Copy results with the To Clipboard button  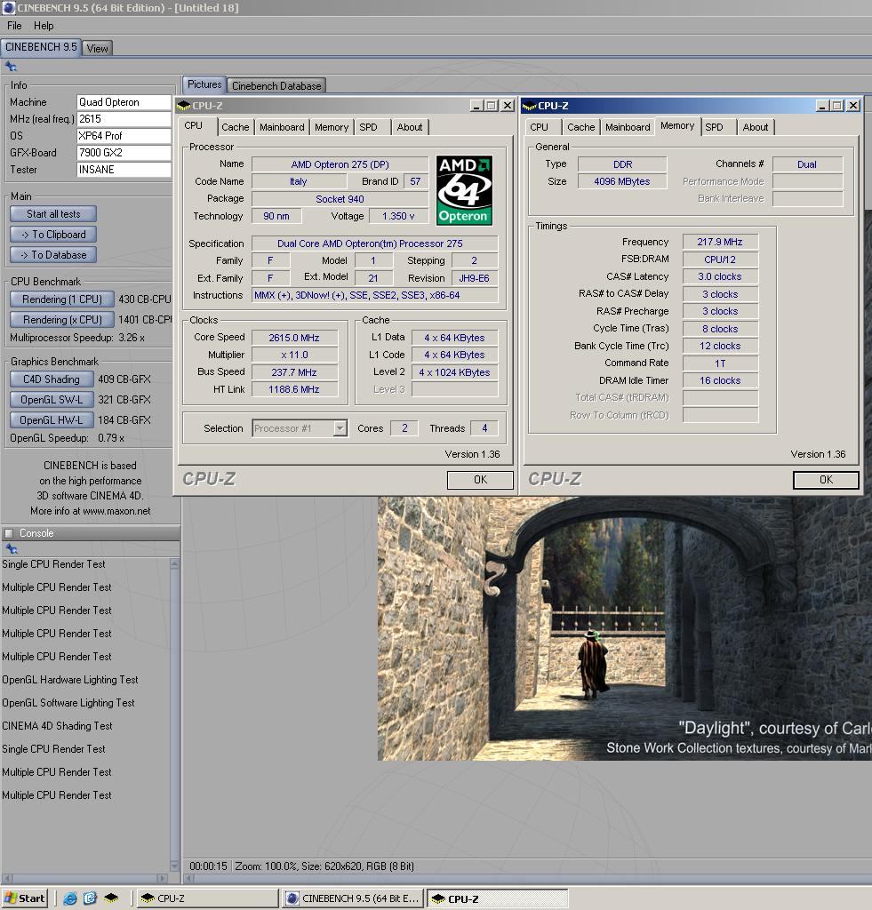(53, 235)
